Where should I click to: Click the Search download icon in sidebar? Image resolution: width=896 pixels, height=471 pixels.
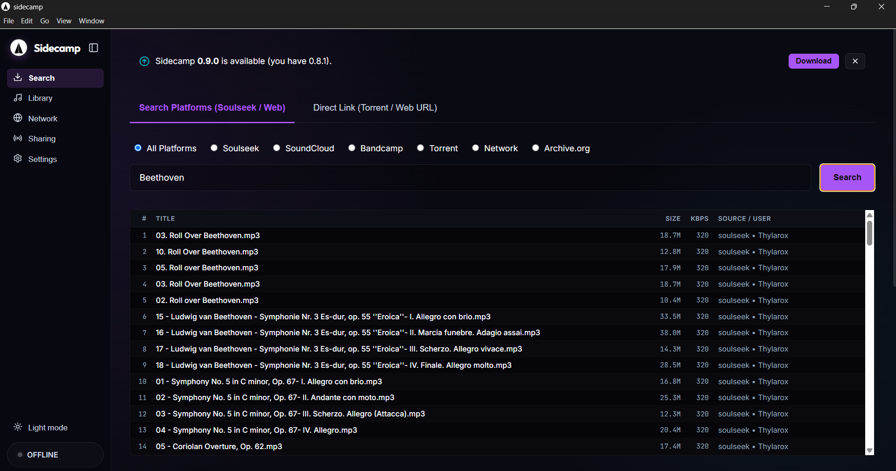(18, 77)
